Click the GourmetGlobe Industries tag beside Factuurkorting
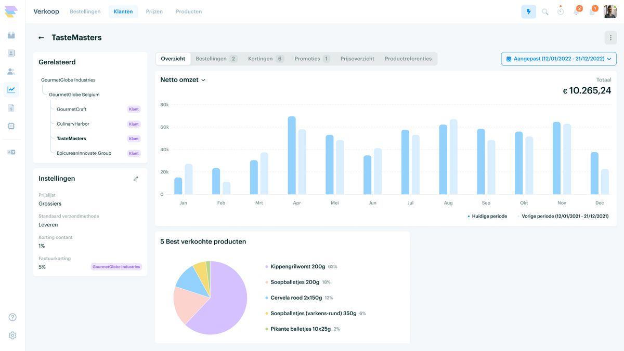This screenshot has width=624, height=351. (116, 267)
